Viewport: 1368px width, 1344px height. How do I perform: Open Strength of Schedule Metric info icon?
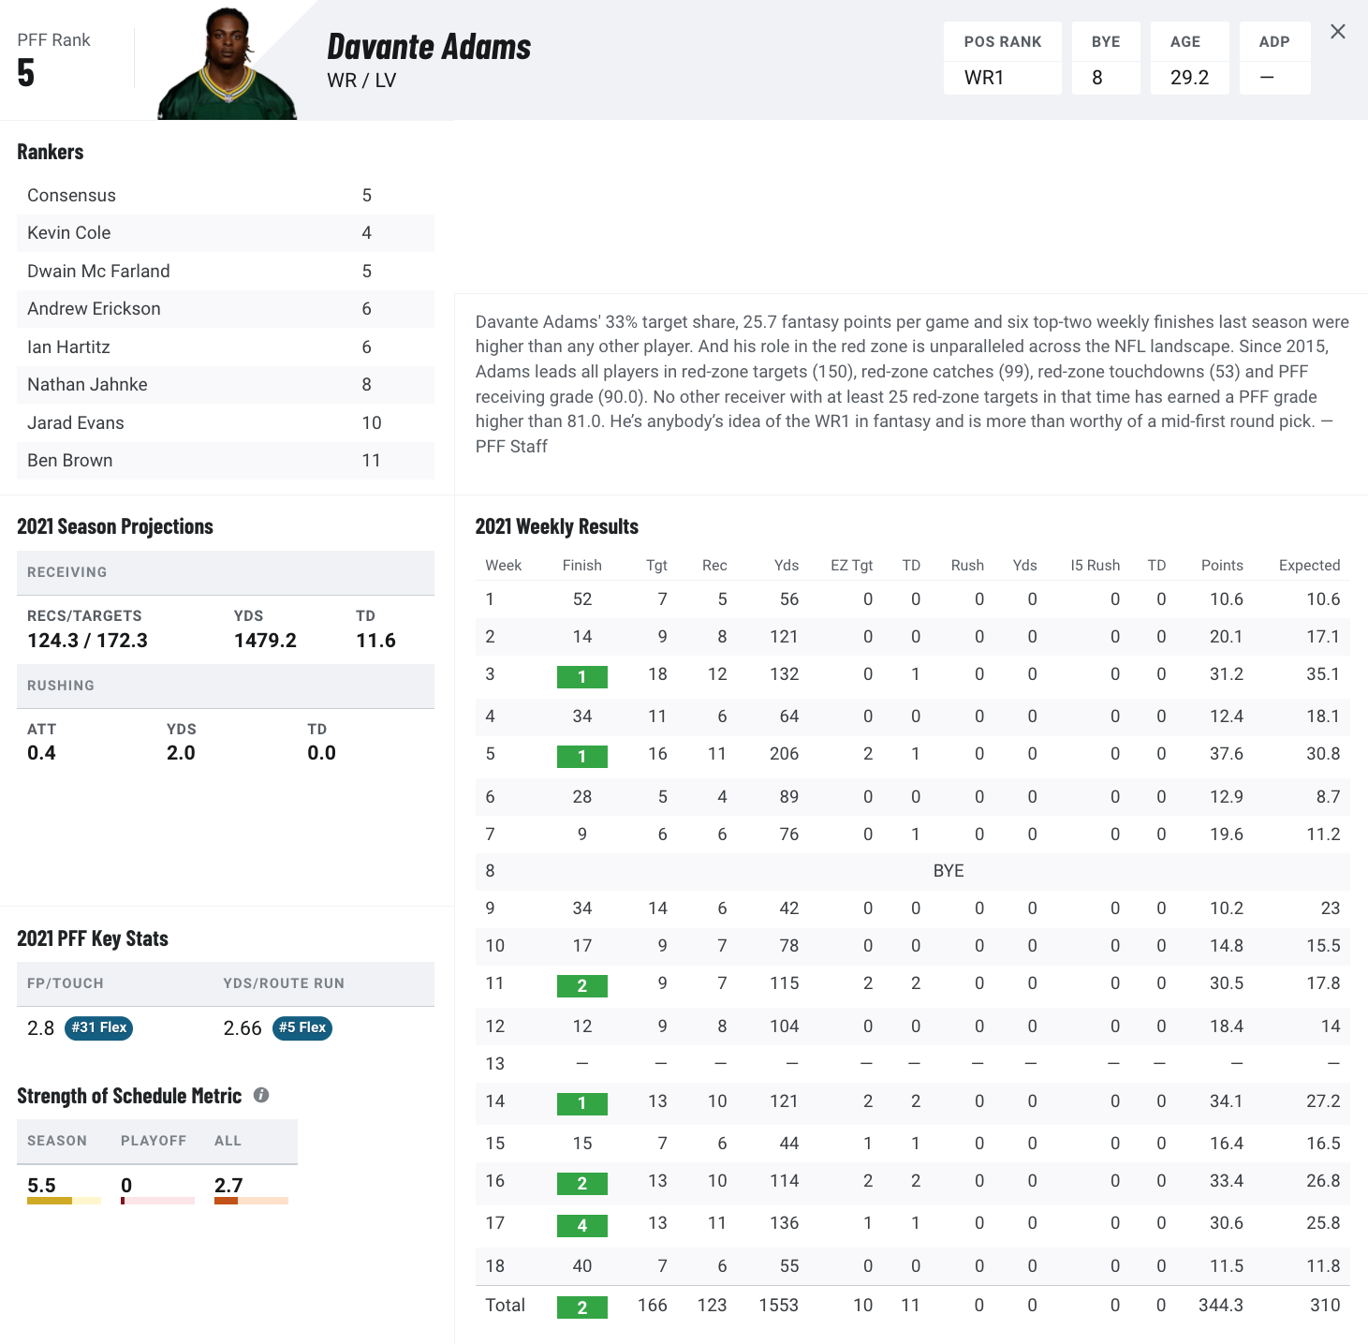click(261, 1095)
